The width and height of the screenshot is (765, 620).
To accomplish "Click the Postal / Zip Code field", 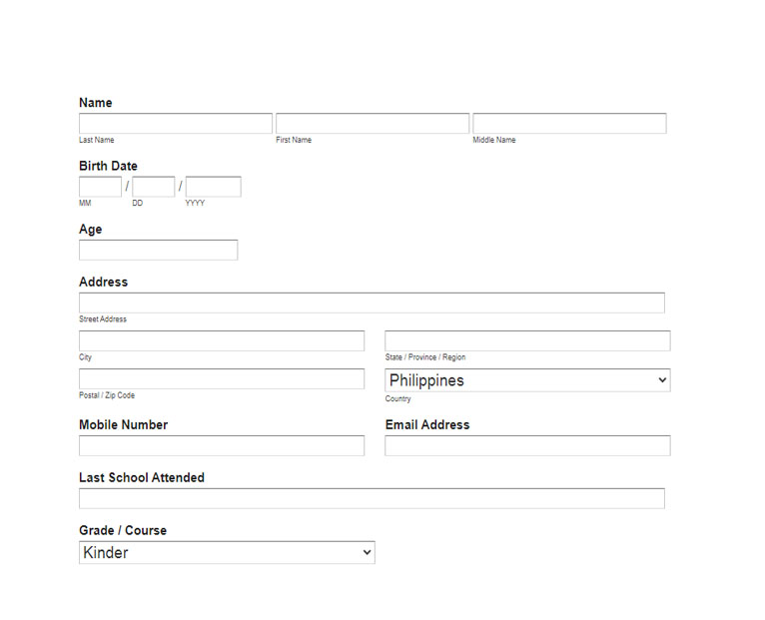I will (x=222, y=378).
